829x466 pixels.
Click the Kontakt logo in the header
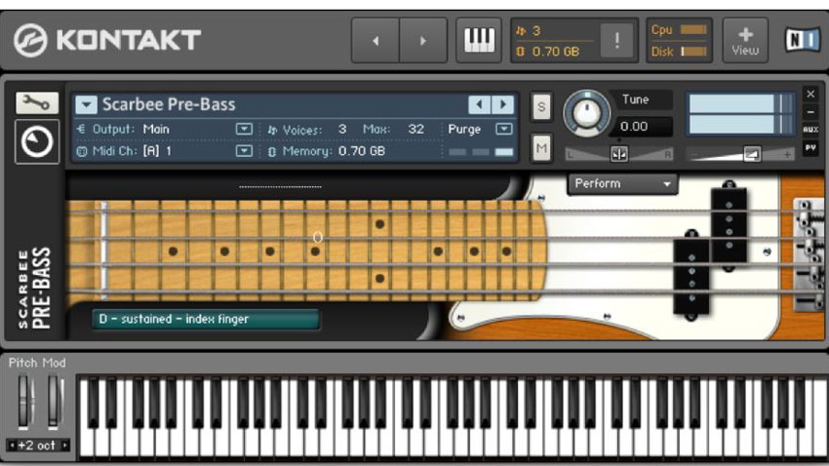pyautogui.click(x=107, y=40)
